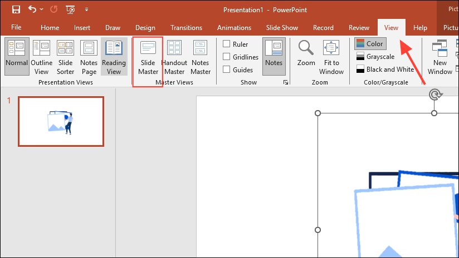
Task: Select Color view mode
Action: pyautogui.click(x=370, y=43)
